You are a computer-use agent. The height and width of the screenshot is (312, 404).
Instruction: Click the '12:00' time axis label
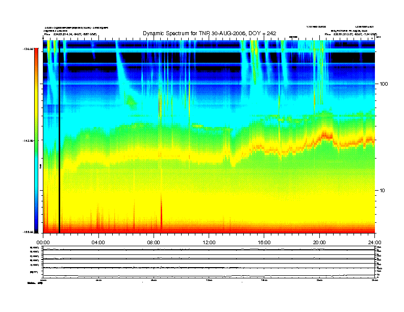click(x=209, y=243)
